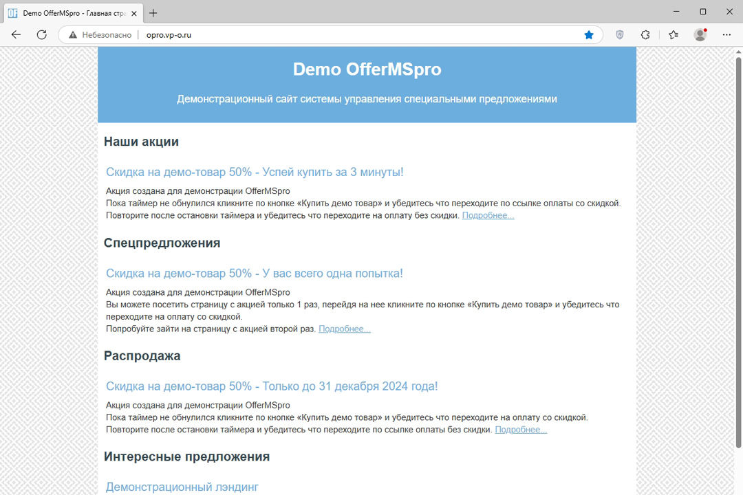Open the Демонстрационный лэндинг link
Screen dimensions: 743x495
(182, 487)
